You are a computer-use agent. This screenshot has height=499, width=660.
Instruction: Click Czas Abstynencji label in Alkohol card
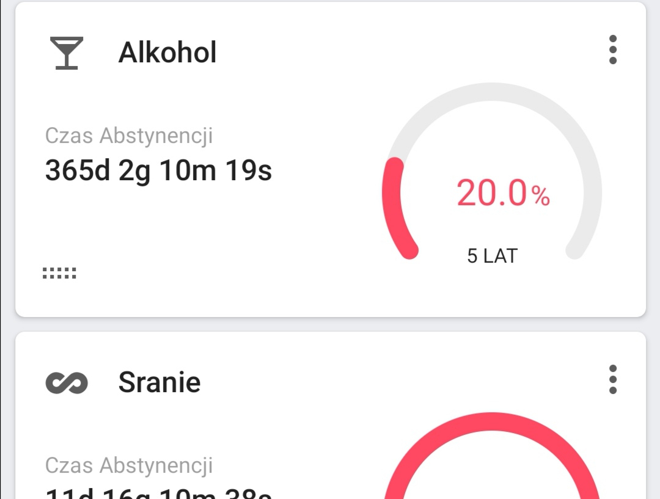pyautogui.click(x=129, y=136)
